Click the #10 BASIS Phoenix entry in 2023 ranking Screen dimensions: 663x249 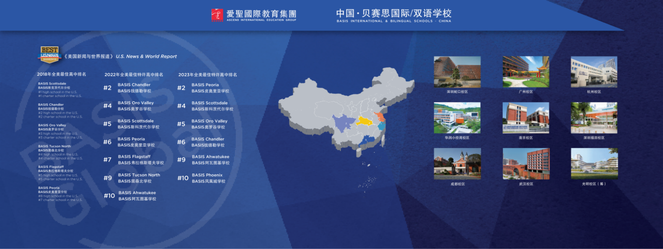coord(202,178)
